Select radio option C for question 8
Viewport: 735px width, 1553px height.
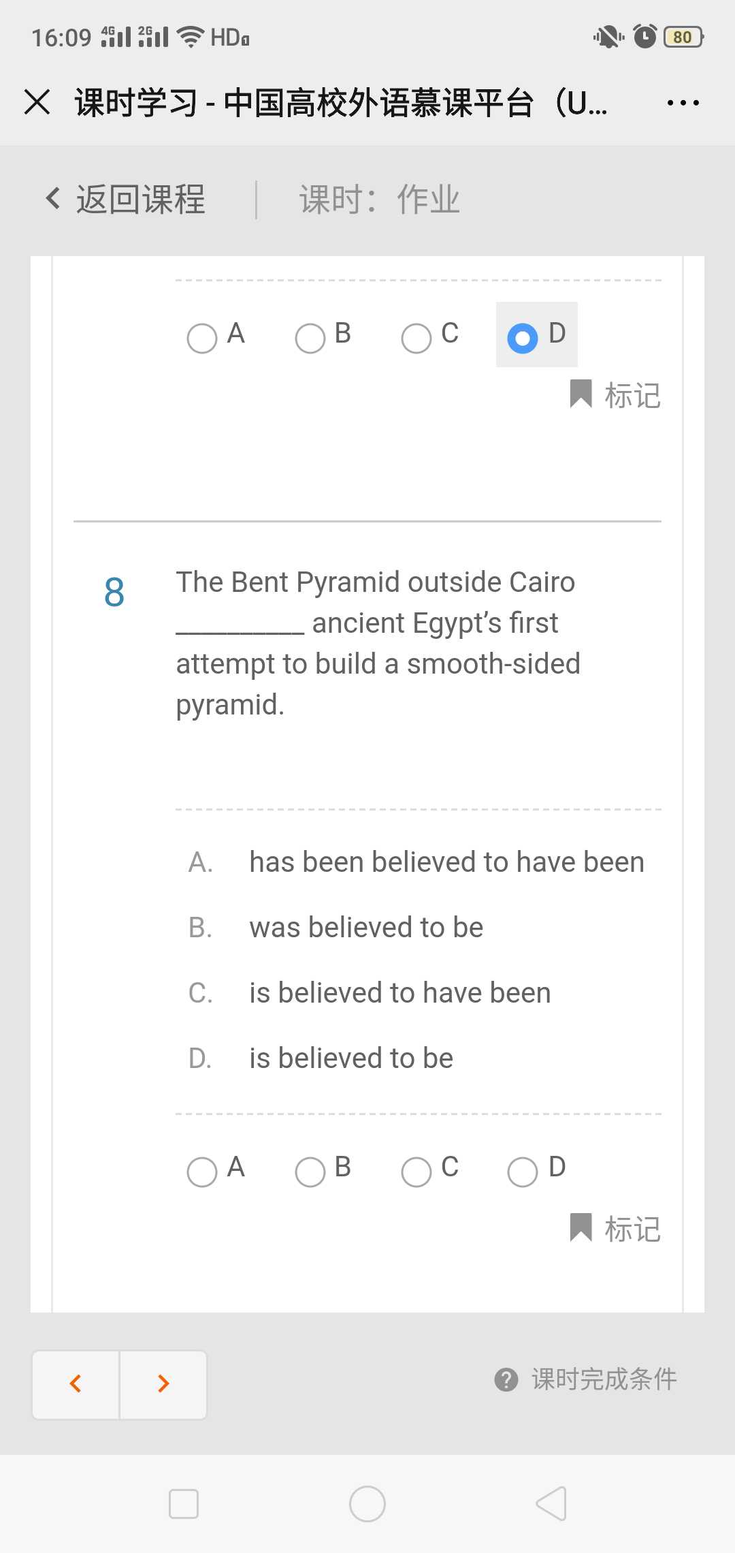pyautogui.click(x=416, y=1172)
